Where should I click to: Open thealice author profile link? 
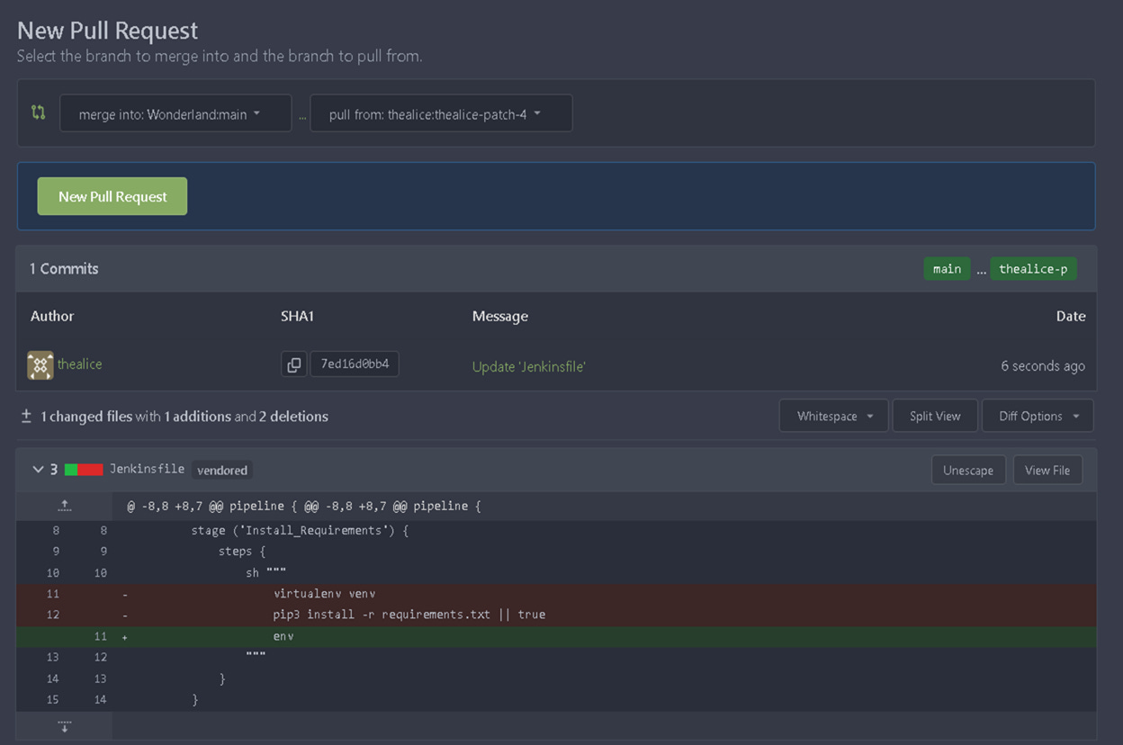click(x=79, y=364)
